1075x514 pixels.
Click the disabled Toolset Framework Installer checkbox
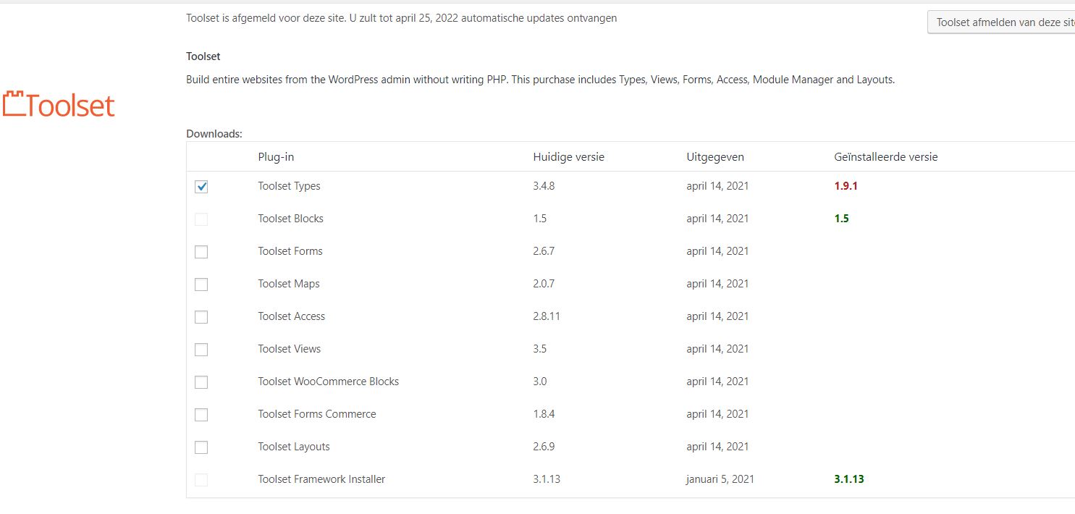pos(201,480)
